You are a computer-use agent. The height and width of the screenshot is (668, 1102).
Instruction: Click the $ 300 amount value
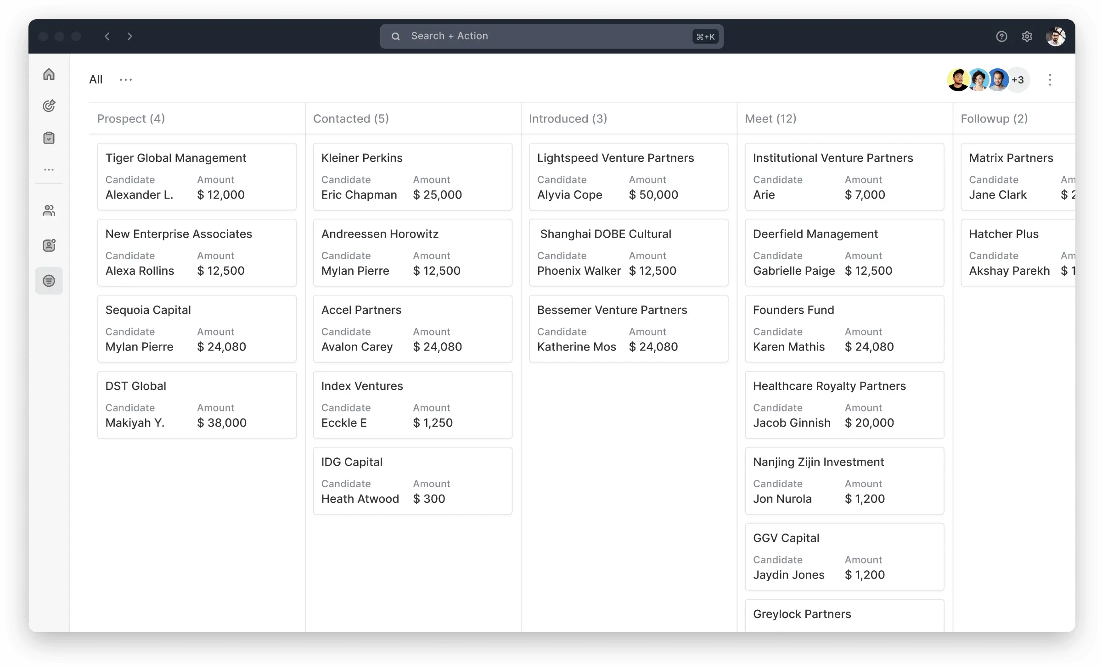(429, 499)
